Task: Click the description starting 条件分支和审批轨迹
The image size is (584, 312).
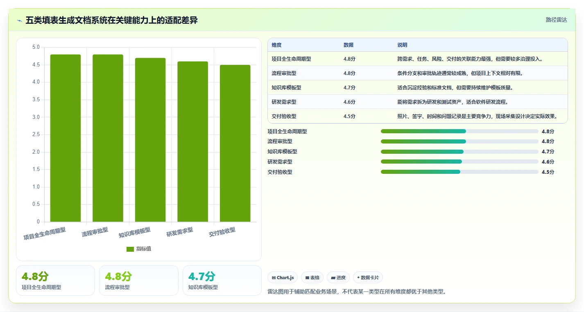Action: click(460, 73)
